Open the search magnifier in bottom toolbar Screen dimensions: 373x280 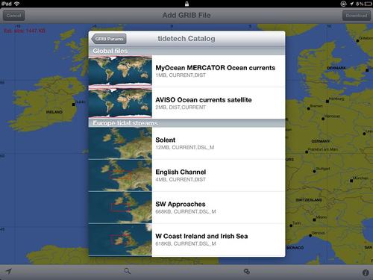(x=128, y=271)
